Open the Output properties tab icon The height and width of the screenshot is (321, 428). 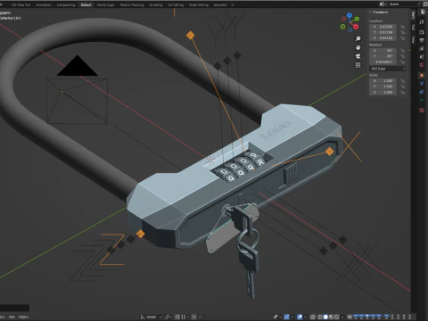tap(422, 40)
